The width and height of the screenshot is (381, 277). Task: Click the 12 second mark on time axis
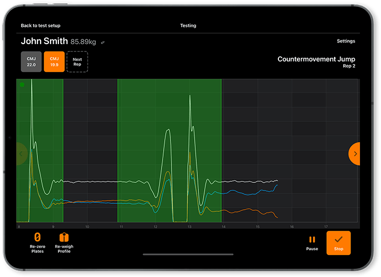tap(155, 227)
